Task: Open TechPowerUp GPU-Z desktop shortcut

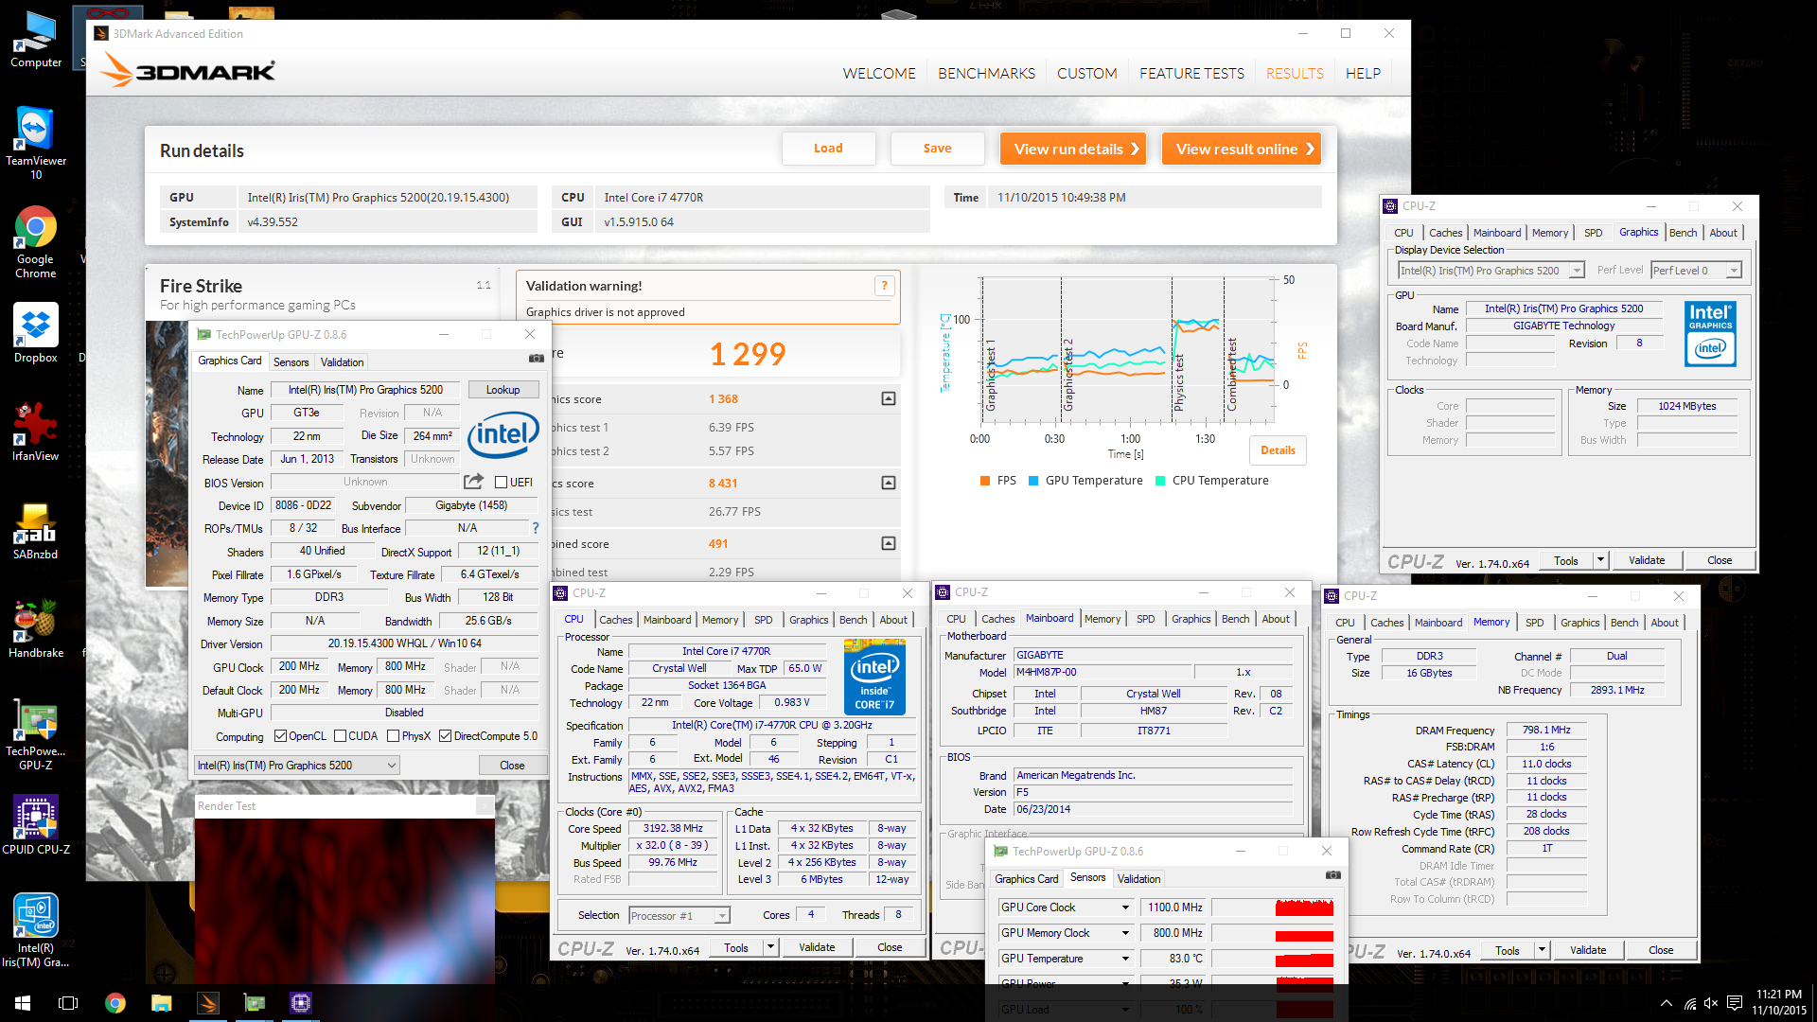Action: 36,734
